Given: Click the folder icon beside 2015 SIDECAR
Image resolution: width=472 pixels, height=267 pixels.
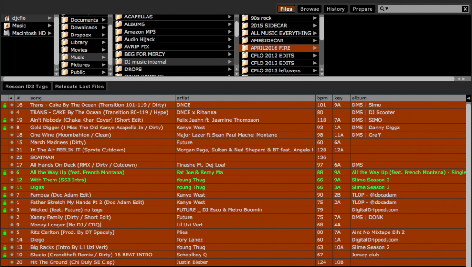Looking at the screenshot, I should coord(245,26).
